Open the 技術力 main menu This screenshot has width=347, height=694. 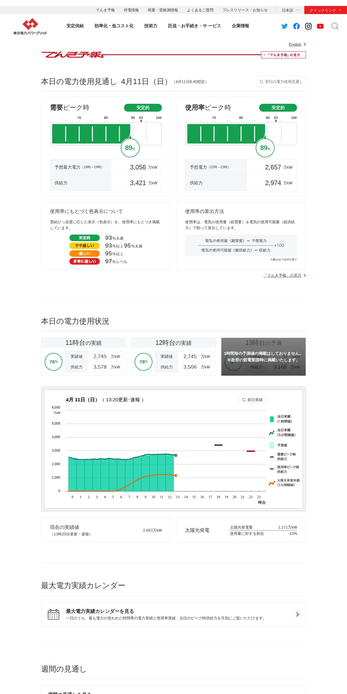pos(151,26)
